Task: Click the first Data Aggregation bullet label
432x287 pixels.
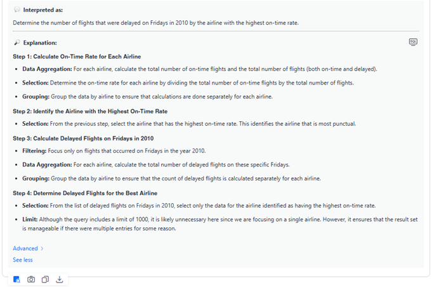Action: [47, 69]
